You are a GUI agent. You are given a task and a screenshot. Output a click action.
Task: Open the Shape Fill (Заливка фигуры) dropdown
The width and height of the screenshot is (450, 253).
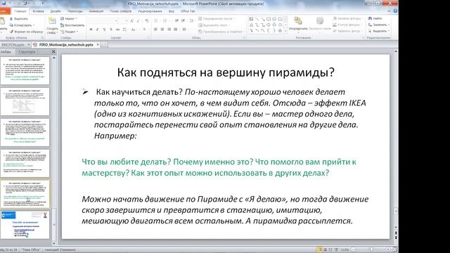[x=348, y=18]
